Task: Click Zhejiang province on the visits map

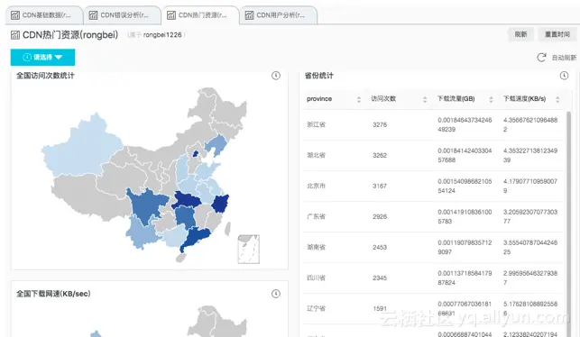Action: coord(220,204)
